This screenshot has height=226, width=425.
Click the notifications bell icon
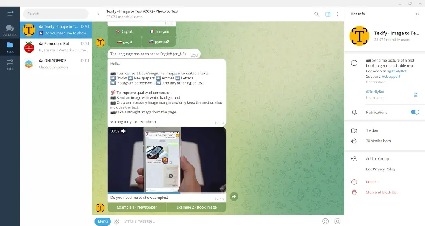354,112
